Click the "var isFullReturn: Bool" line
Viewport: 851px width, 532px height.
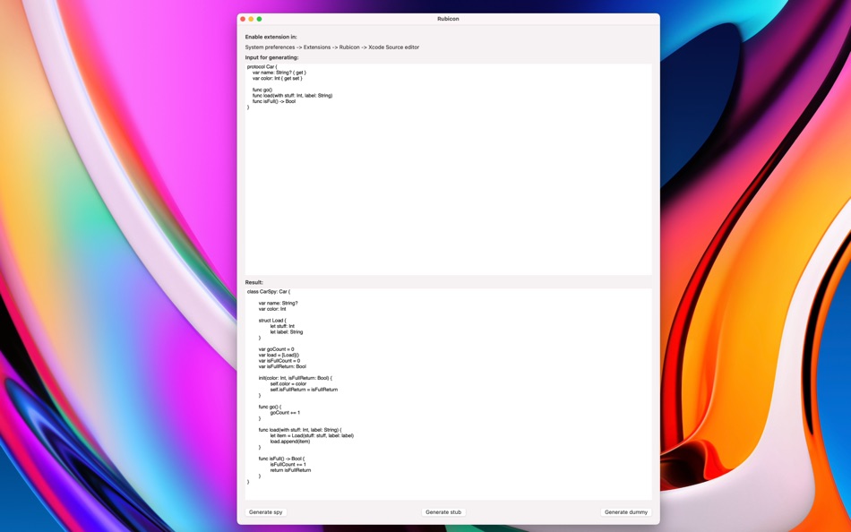pyautogui.click(x=282, y=366)
